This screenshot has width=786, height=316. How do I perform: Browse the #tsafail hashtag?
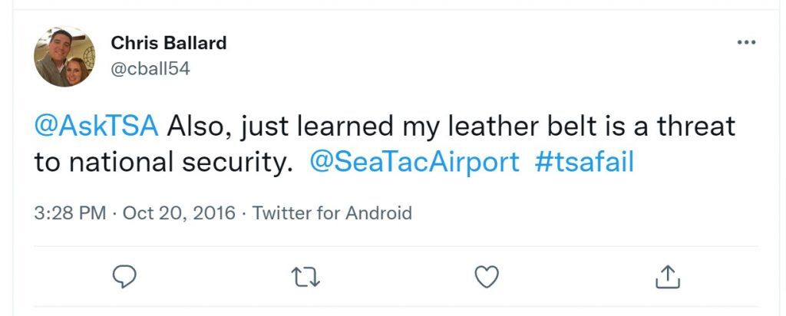click(584, 163)
